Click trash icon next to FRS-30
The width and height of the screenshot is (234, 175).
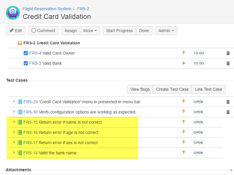(228, 112)
